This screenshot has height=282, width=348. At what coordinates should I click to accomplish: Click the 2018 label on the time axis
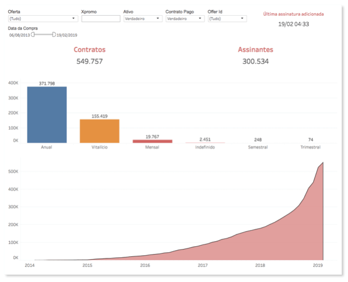click(x=259, y=266)
